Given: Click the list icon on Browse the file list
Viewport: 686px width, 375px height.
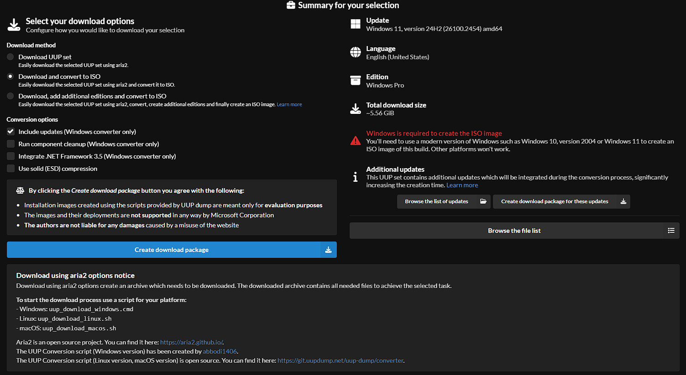Looking at the screenshot, I should coord(671,231).
